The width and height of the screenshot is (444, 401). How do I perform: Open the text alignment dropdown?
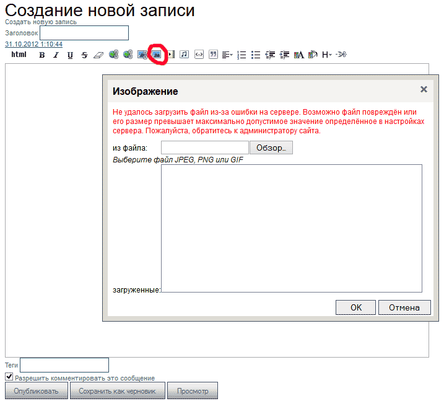(227, 55)
